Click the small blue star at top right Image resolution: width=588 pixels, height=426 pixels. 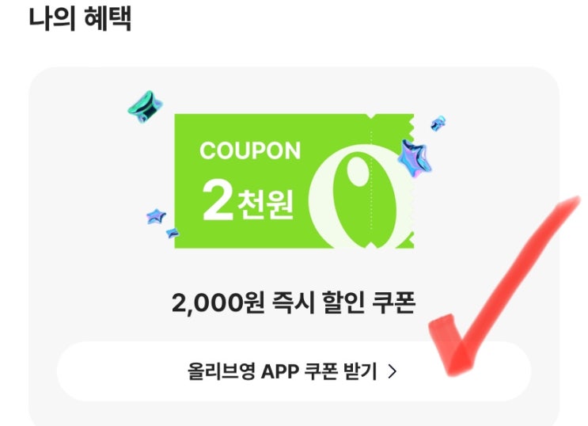tap(438, 123)
